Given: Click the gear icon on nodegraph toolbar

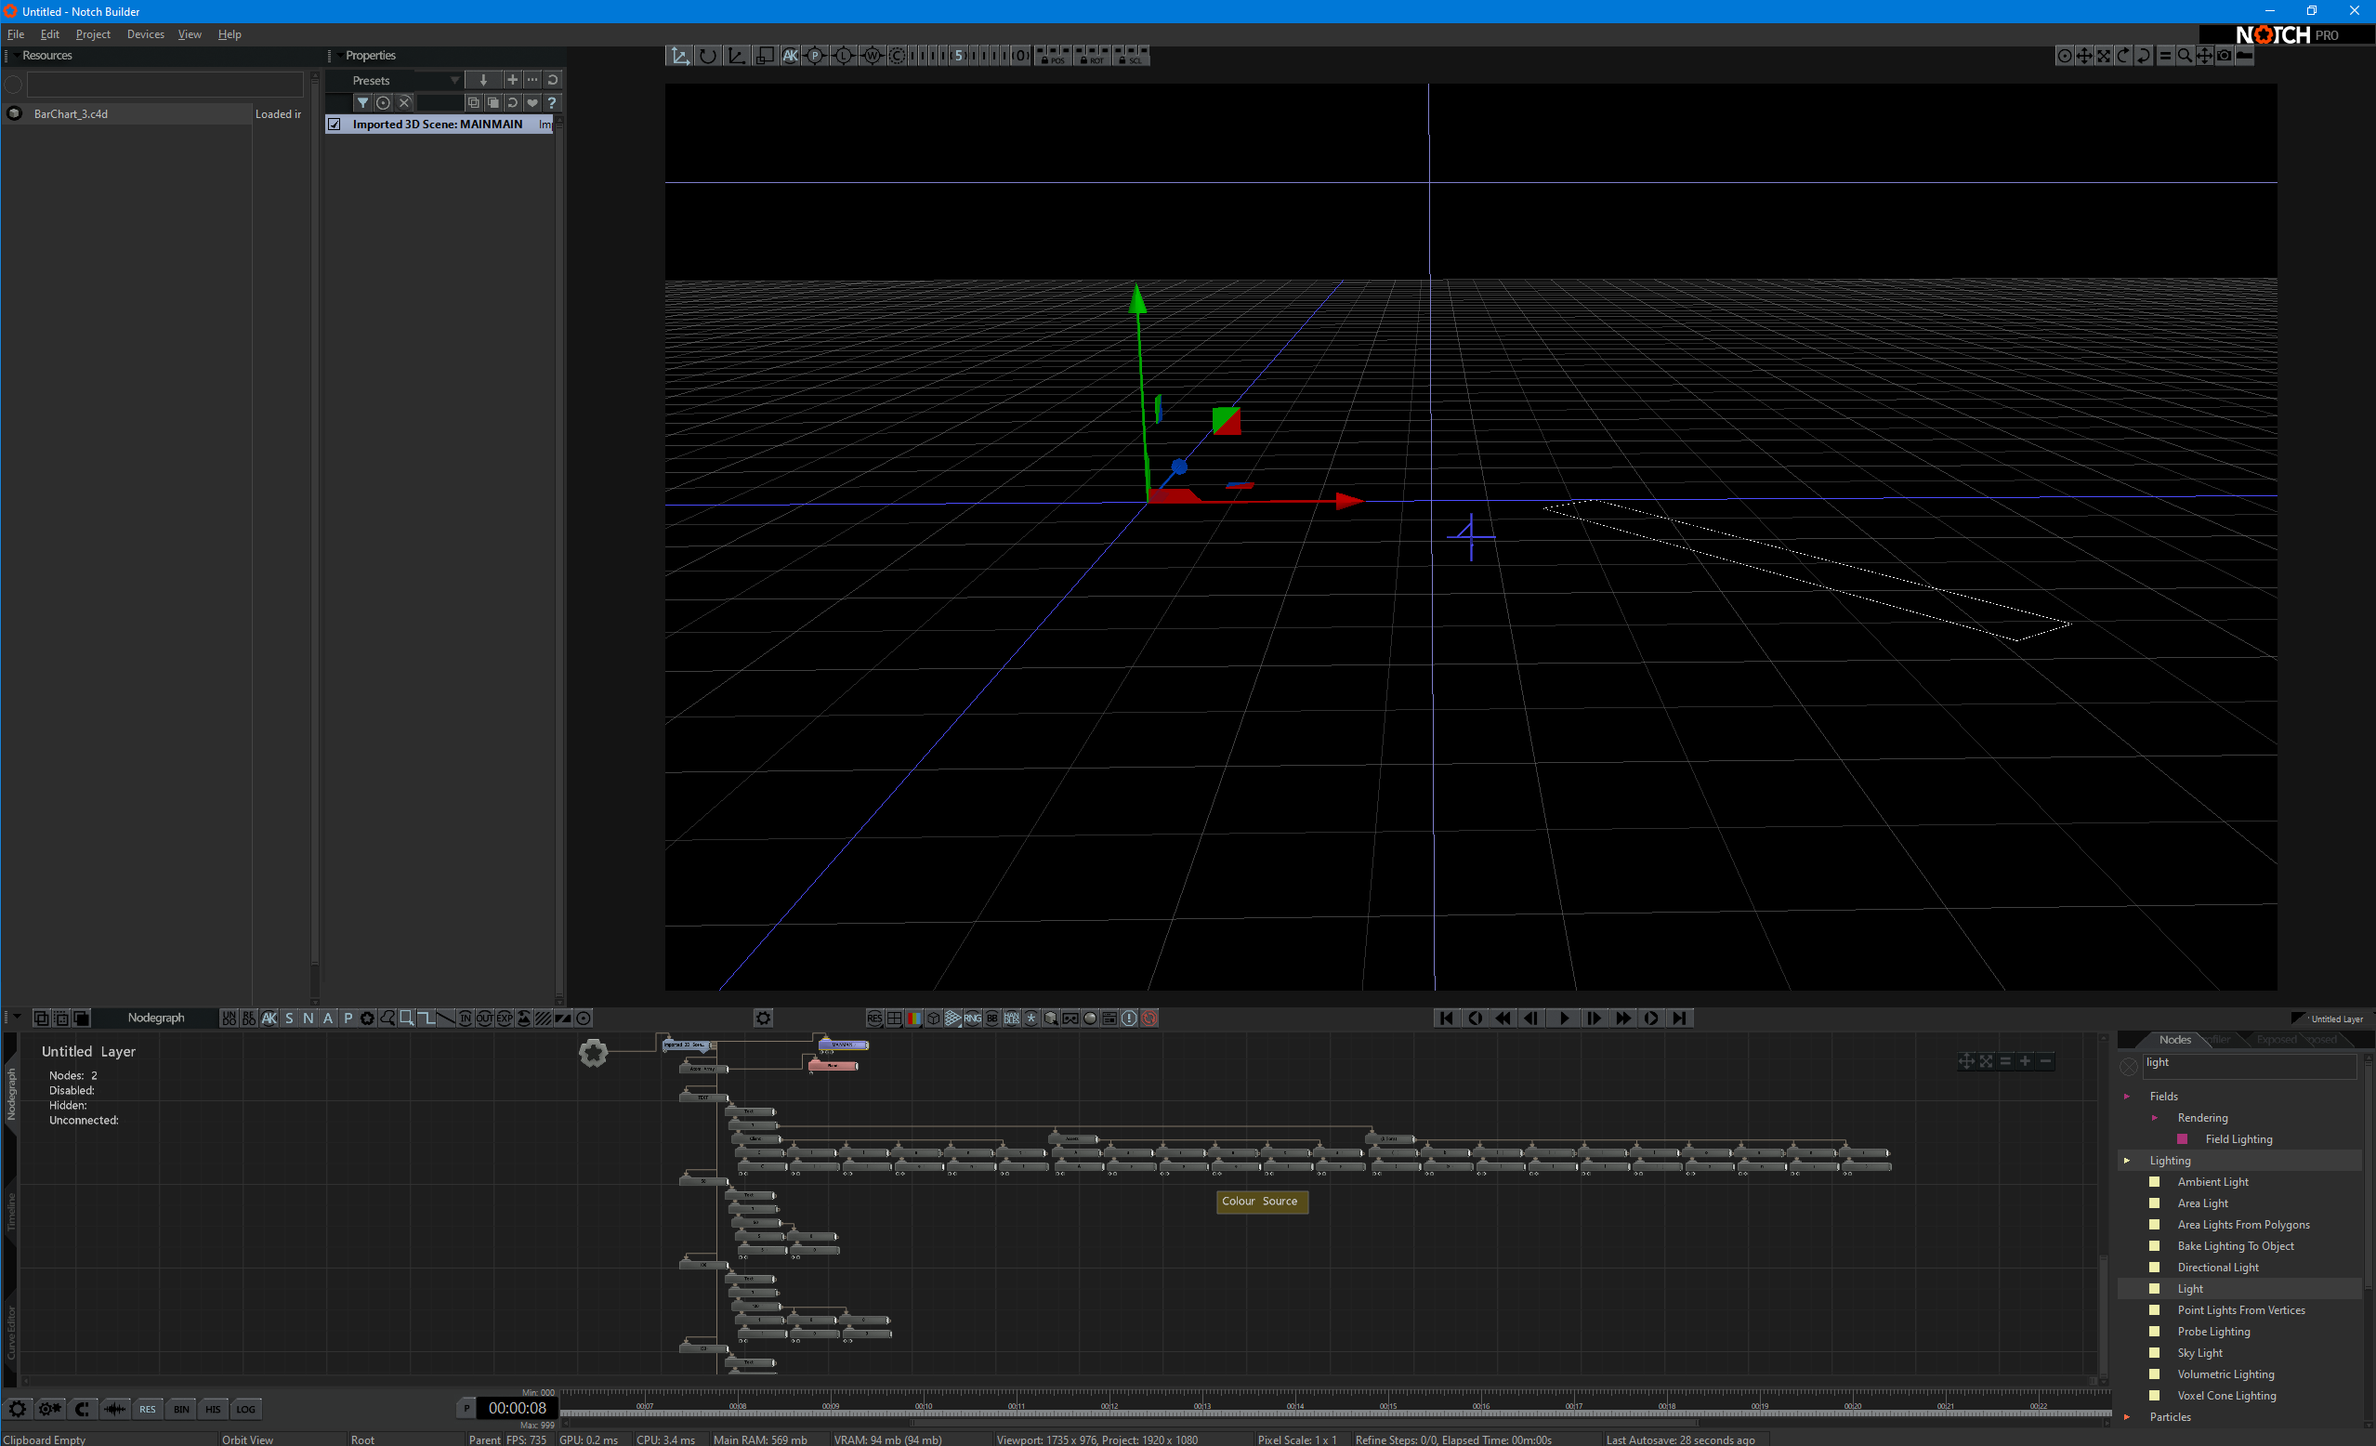Looking at the screenshot, I should click(764, 1018).
